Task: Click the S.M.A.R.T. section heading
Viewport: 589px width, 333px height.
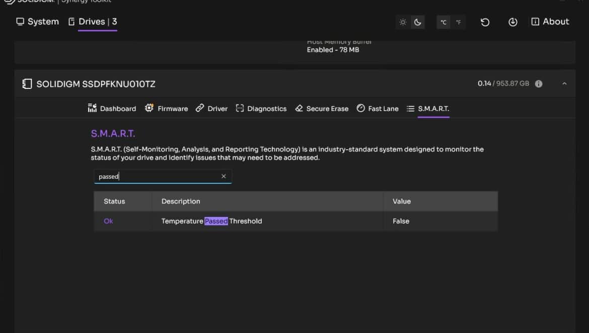Action: coord(113,134)
